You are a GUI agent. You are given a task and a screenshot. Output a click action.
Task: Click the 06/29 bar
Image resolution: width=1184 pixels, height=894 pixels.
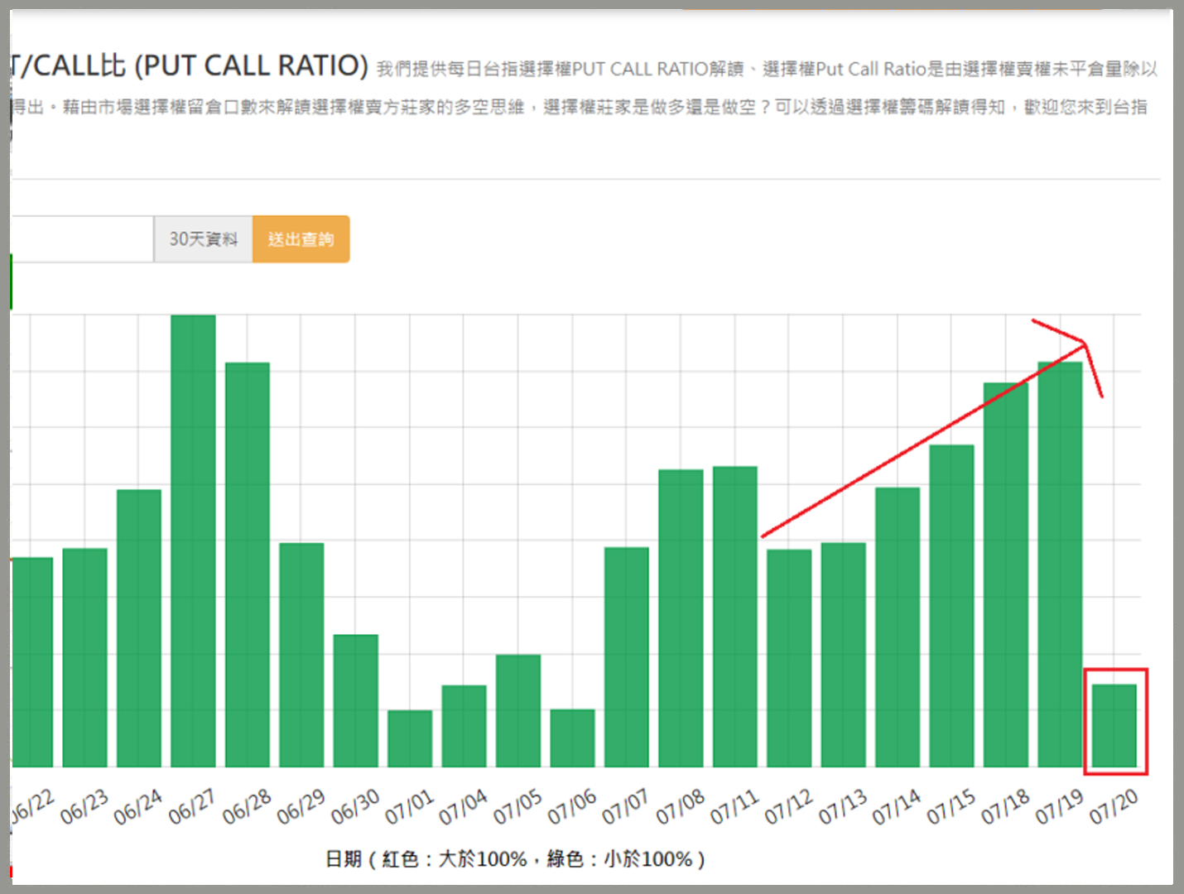(301, 655)
